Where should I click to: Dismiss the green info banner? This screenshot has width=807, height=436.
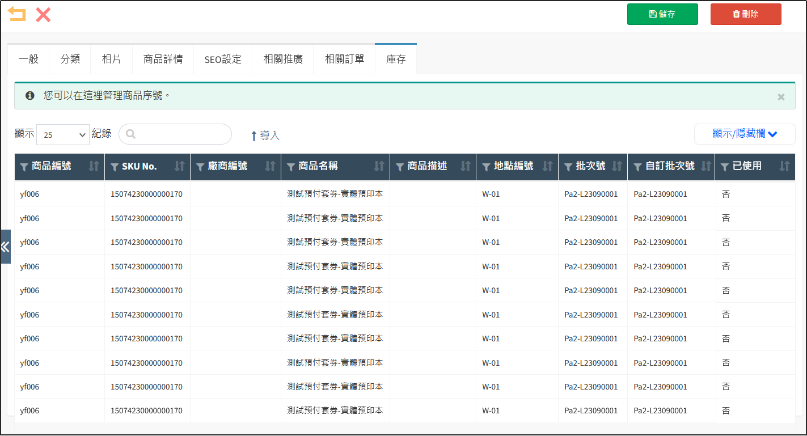[x=781, y=97]
